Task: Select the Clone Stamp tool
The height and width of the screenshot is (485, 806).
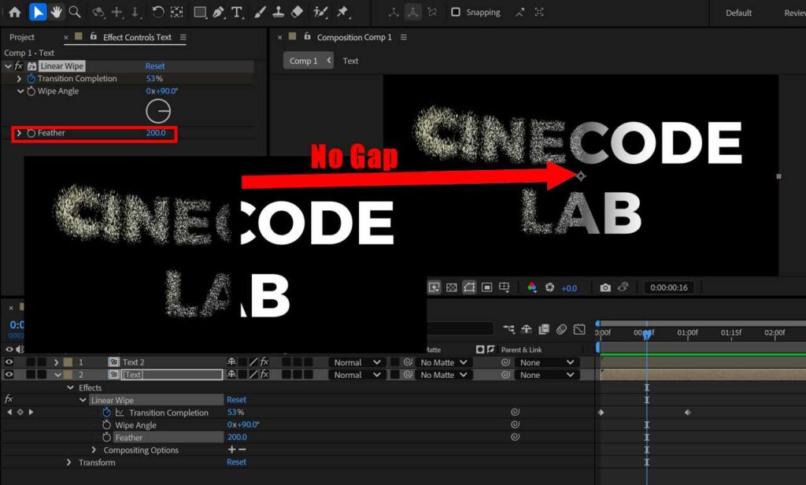Action: (278, 12)
